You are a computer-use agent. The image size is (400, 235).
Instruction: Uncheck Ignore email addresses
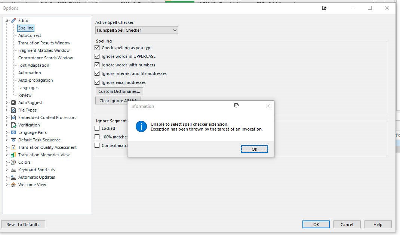pyautogui.click(x=97, y=82)
